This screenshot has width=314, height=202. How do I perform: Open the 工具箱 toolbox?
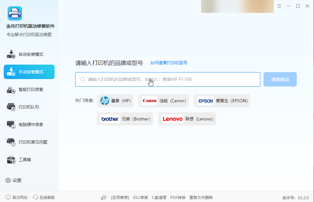[x=29, y=160]
